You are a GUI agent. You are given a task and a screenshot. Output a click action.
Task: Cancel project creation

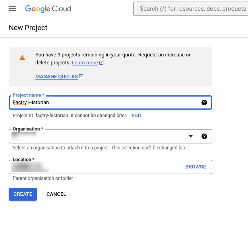coord(56,194)
